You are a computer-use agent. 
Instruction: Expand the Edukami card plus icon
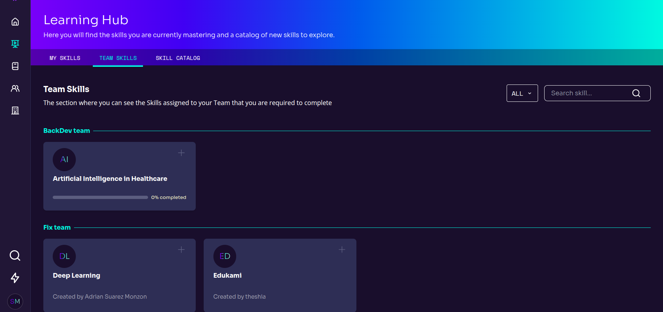pyautogui.click(x=342, y=250)
